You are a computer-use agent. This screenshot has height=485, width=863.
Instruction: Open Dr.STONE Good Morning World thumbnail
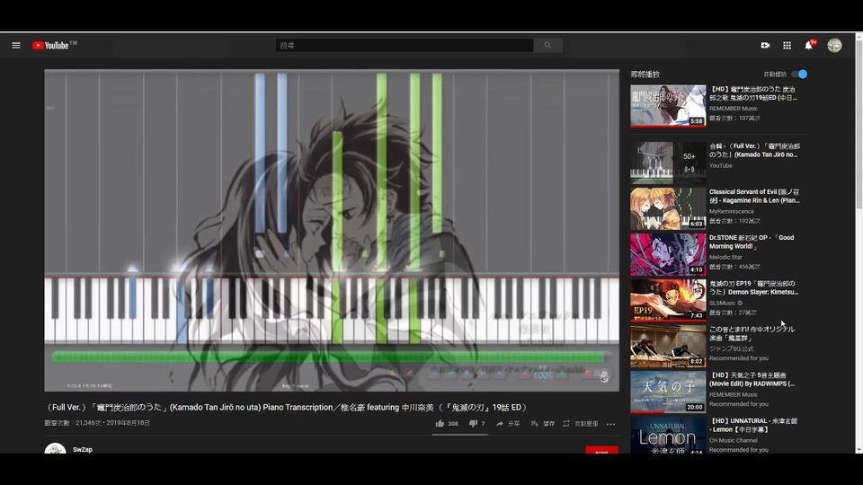[x=668, y=254]
